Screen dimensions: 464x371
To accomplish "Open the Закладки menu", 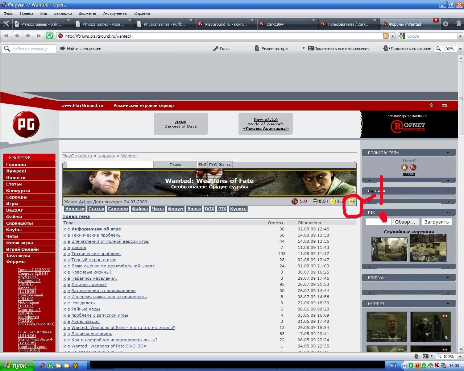I will point(63,13).
